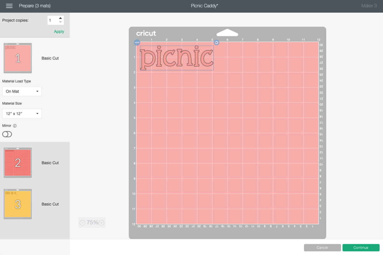Click the Apply link
The height and width of the screenshot is (255, 383).
pos(59,32)
